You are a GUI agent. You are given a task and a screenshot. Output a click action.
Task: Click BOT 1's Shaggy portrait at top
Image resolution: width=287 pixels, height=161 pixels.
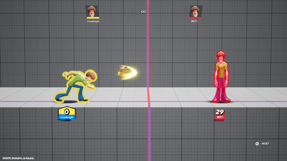194,11
